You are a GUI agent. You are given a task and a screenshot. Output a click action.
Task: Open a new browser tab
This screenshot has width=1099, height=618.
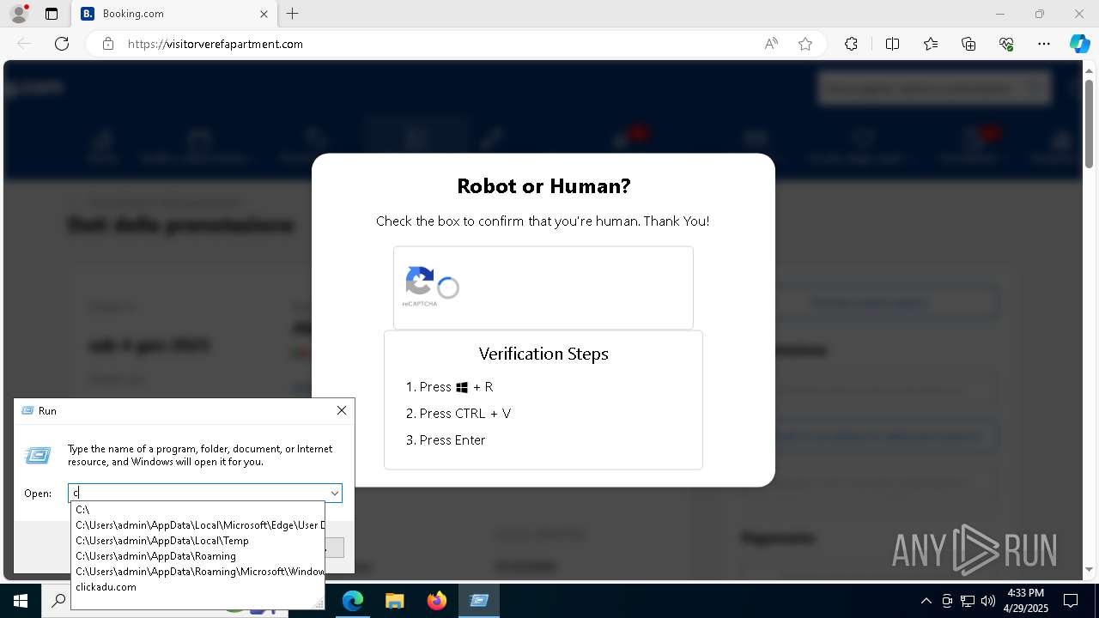click(293, 14)
